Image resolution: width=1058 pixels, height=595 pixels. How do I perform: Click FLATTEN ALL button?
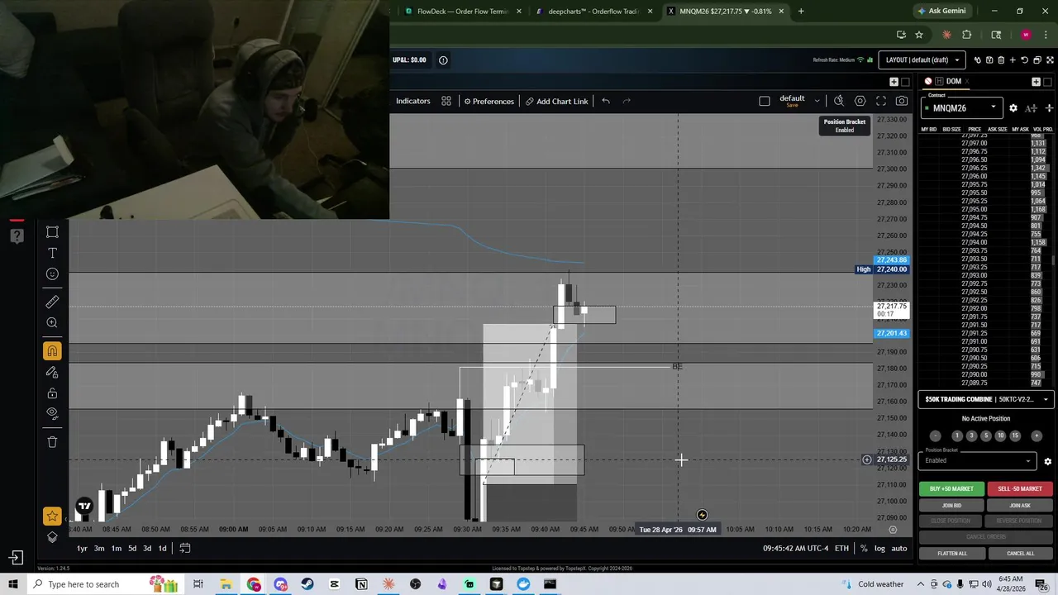tap(952, 553)
